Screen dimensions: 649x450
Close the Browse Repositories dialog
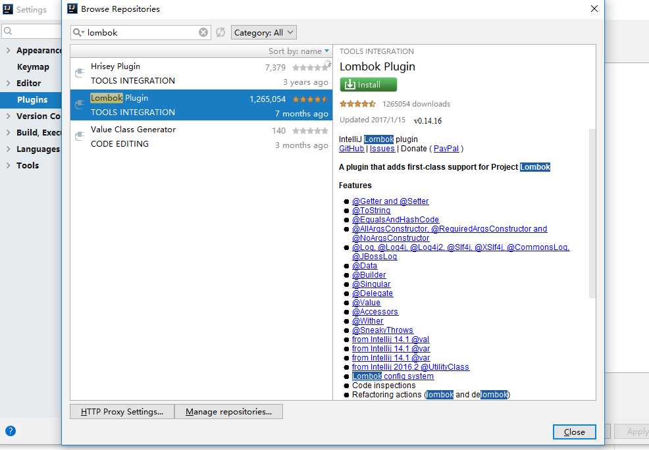click(574, 432)
